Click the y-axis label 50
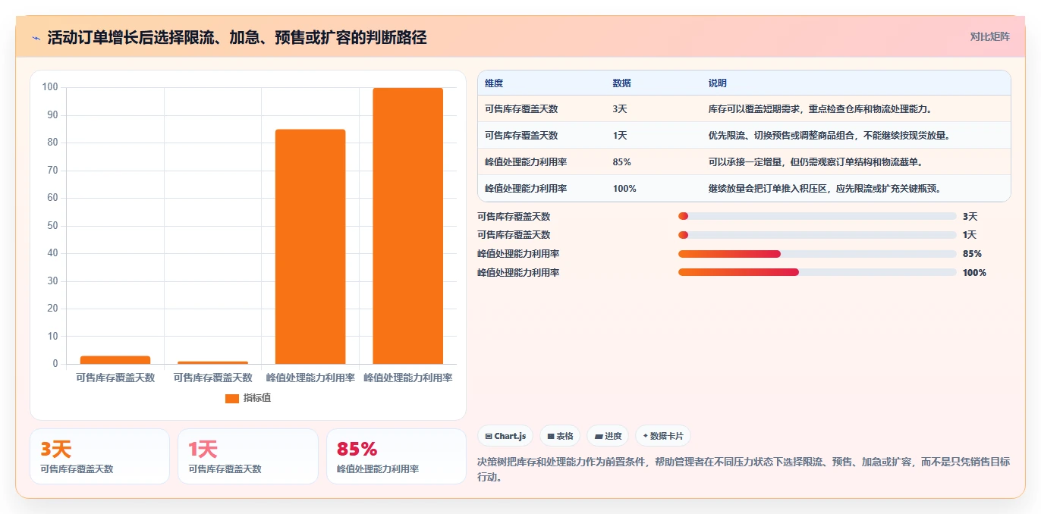Screen dimensions: 1041x514 point(52,226)
